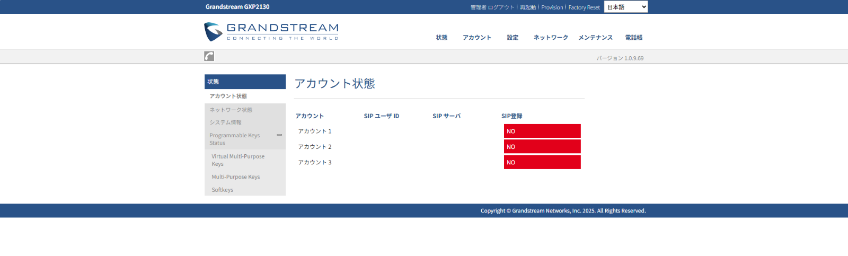Viewport: 848px width, 256px height.
Task: Open the ネットワーク top menu
Action: [551, 38]
